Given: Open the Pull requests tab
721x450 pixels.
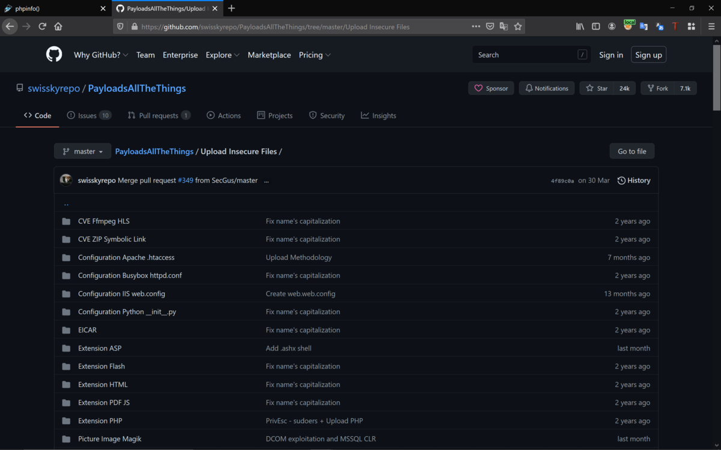Looking at the screenshot, I should click(159, 115).
